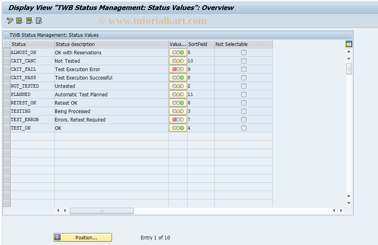Click the Position... button
The height and width of the screenshot is (245, 378).
pos(83,237)
